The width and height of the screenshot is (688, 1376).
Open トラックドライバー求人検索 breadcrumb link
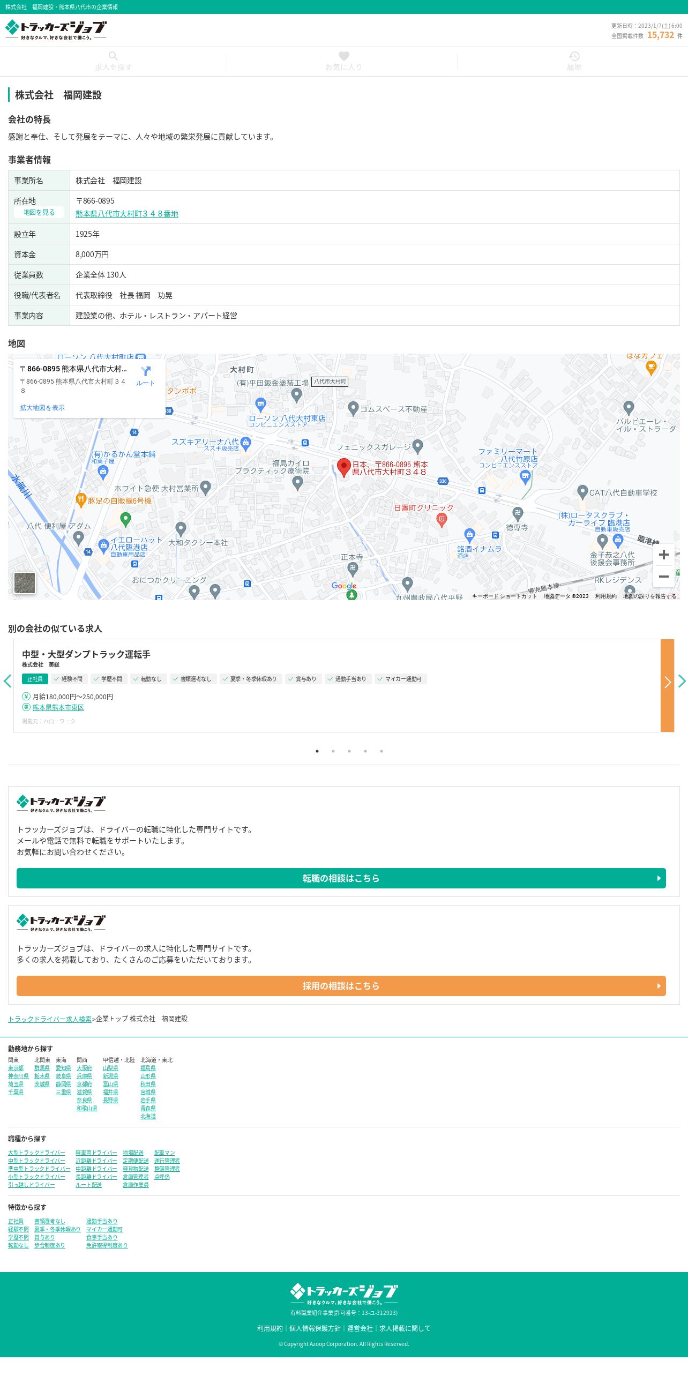click(x=50, y=1019)
